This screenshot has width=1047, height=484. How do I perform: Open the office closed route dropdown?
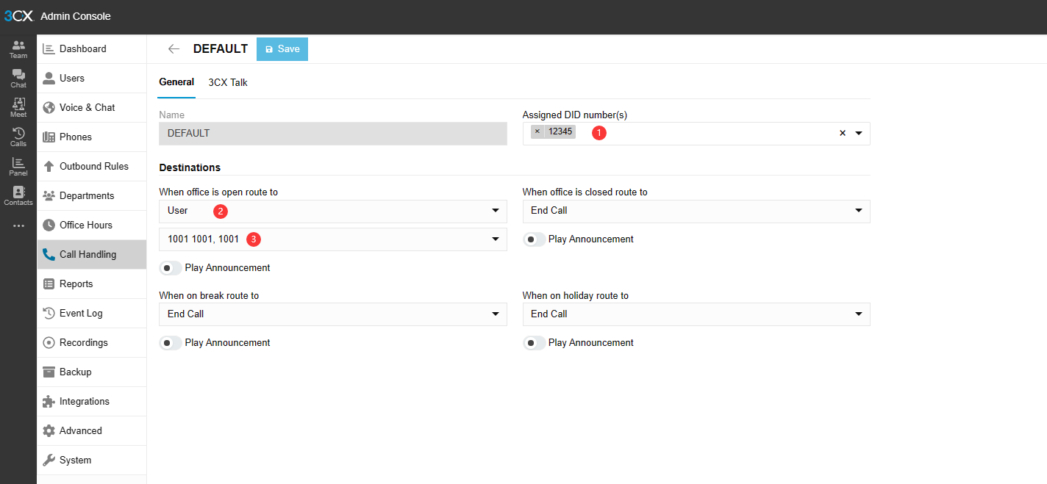coord(696,211)
